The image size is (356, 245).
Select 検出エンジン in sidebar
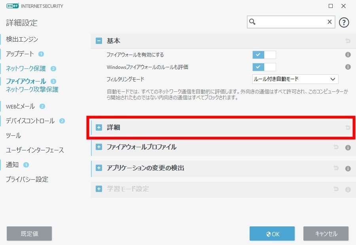(22, 39)
